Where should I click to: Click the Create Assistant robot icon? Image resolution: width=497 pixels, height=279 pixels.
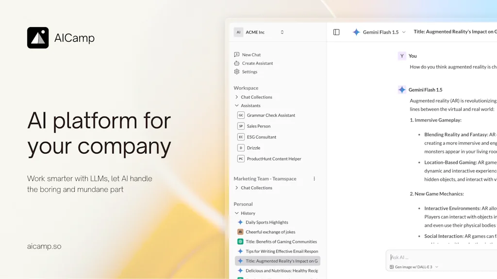coord(237,63)
